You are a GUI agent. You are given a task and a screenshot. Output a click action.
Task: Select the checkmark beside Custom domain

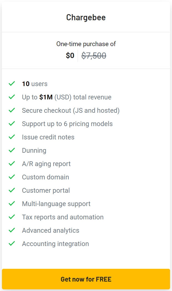(12, 177)
